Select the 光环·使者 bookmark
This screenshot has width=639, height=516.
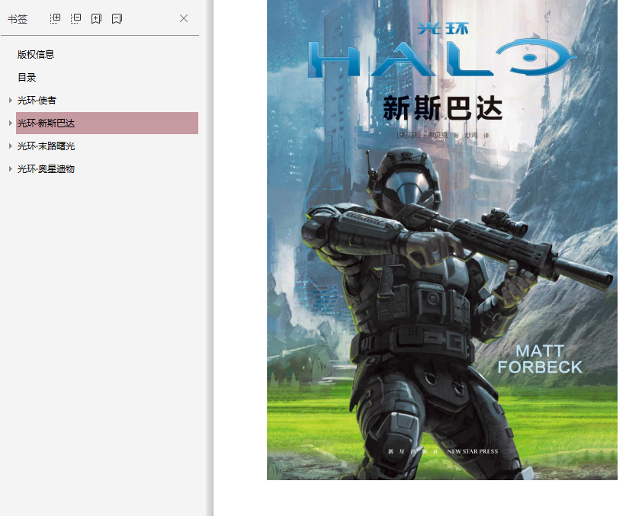pos(37,100)
